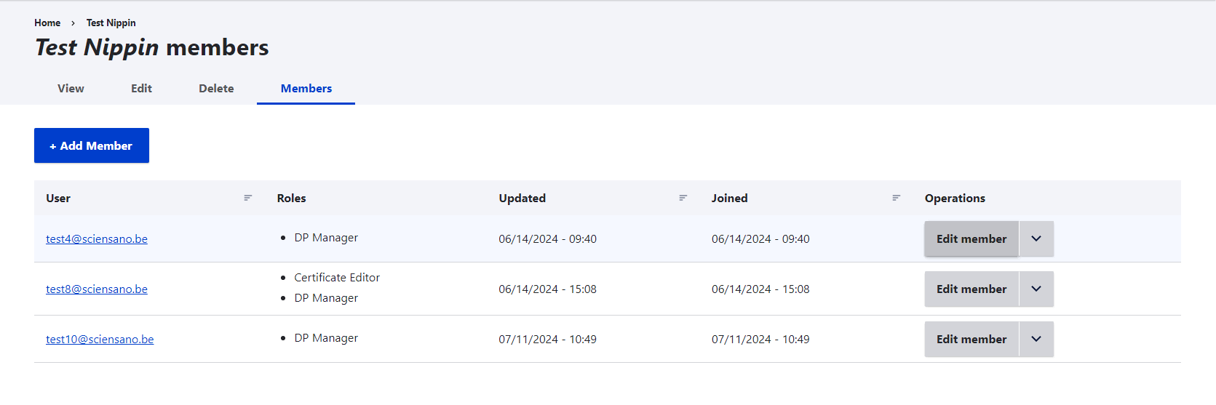Click the User column header

(58, 199)
